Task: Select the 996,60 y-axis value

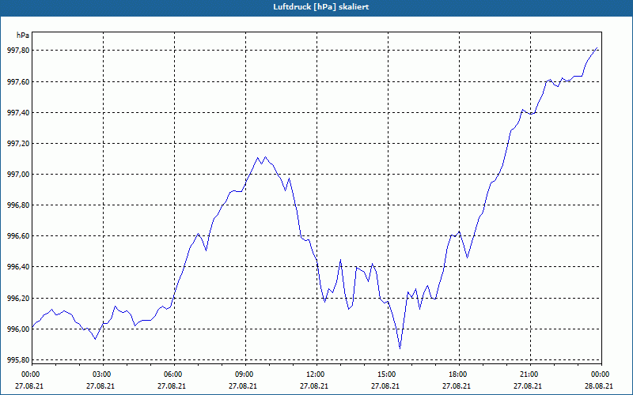Action: tap(18, 236)
